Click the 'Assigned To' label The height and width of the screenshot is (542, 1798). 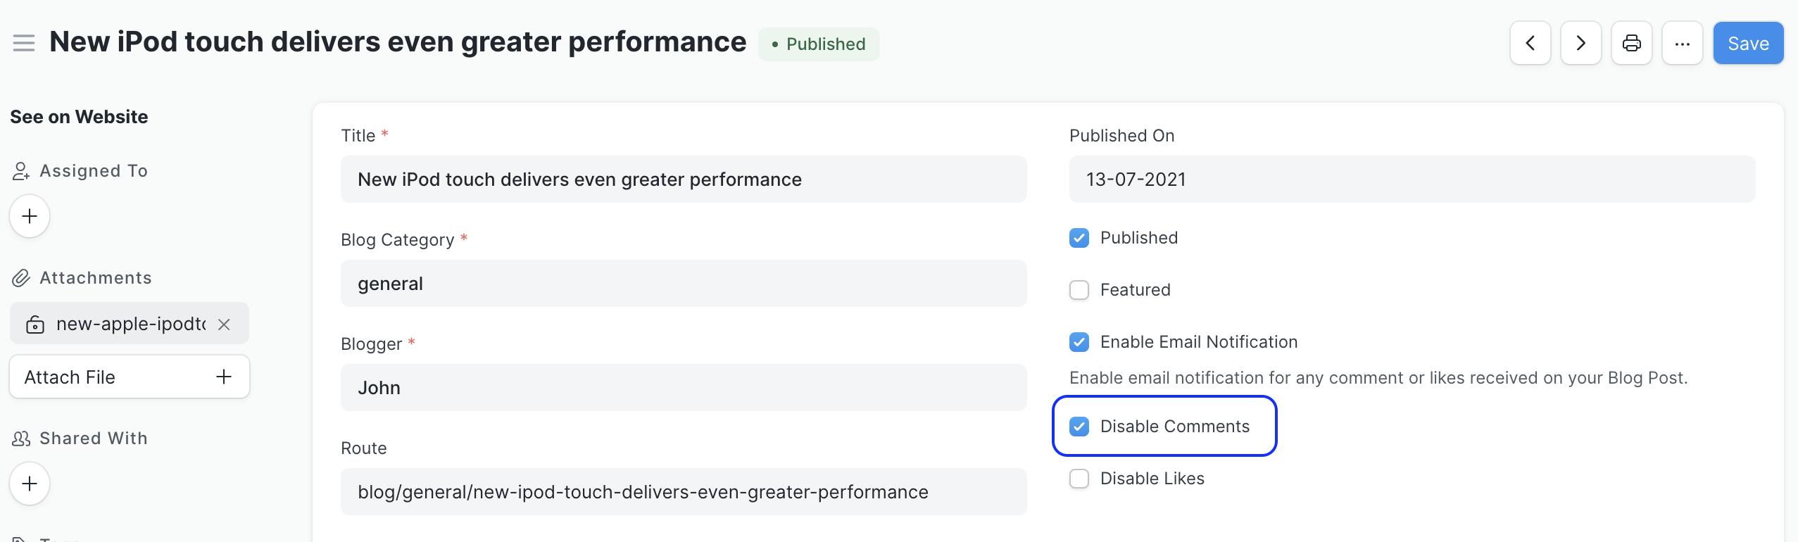(94, 171)
